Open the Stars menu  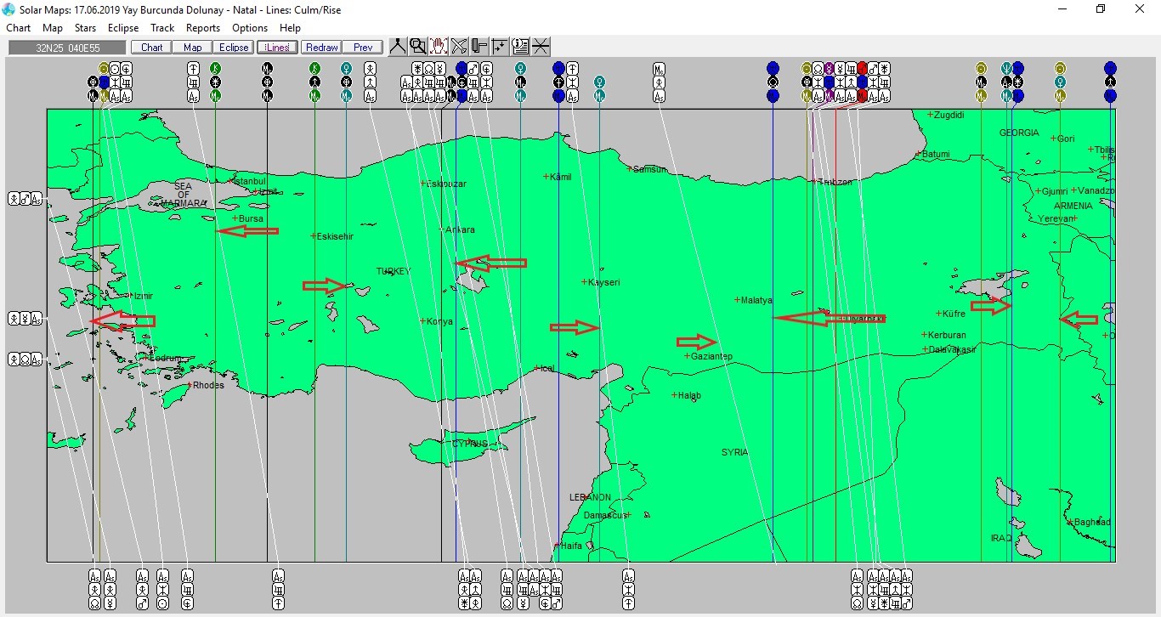pos(85,28)
